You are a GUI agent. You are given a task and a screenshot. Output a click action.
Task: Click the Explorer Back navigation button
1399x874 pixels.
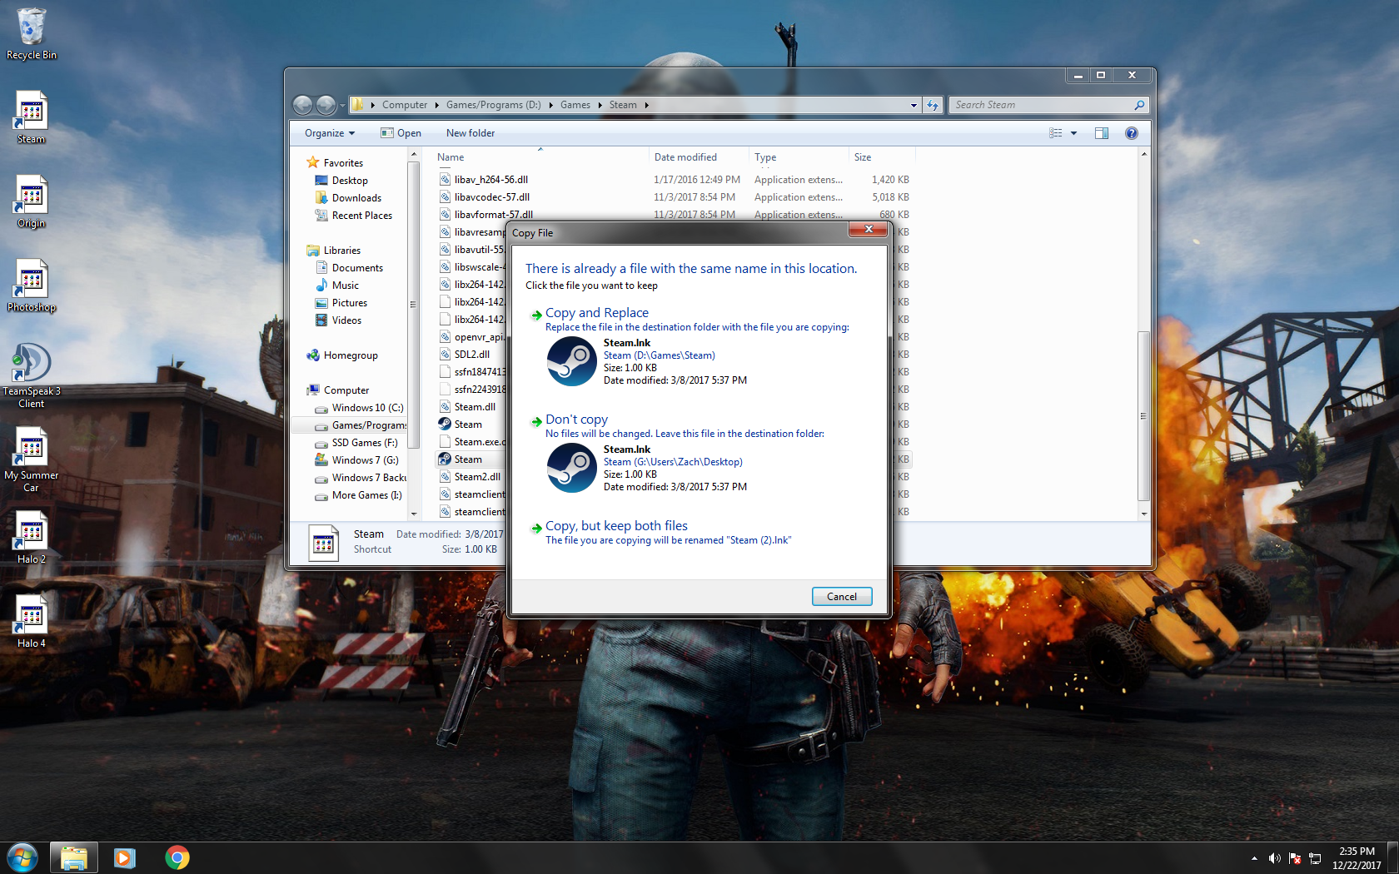click(x=303, y=105)
